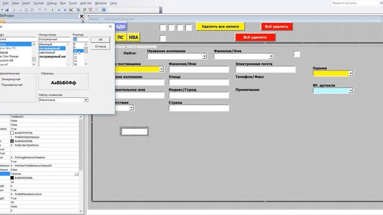Click black ForeColor swatch in properties
This screenshot has height=215, width=383.
point(12,178)
